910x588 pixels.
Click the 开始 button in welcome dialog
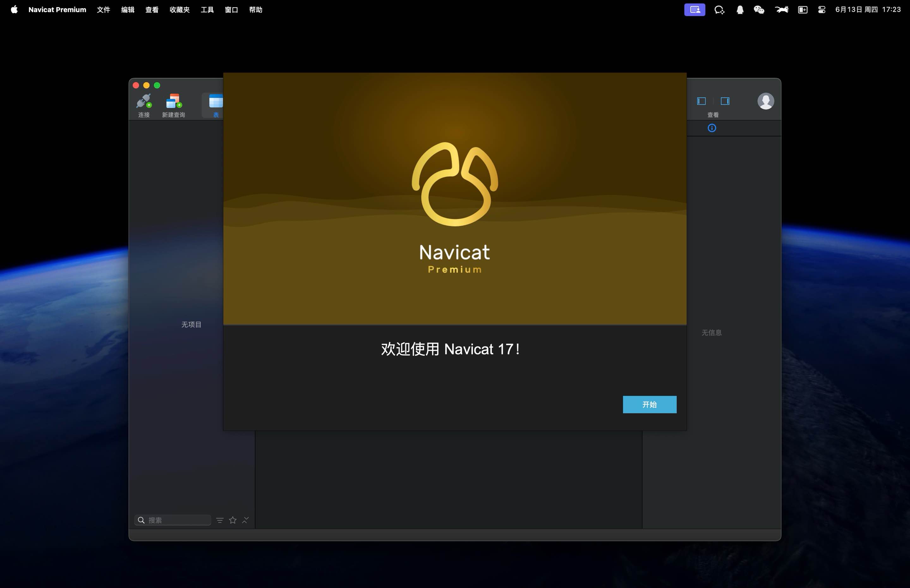(649, 404)
